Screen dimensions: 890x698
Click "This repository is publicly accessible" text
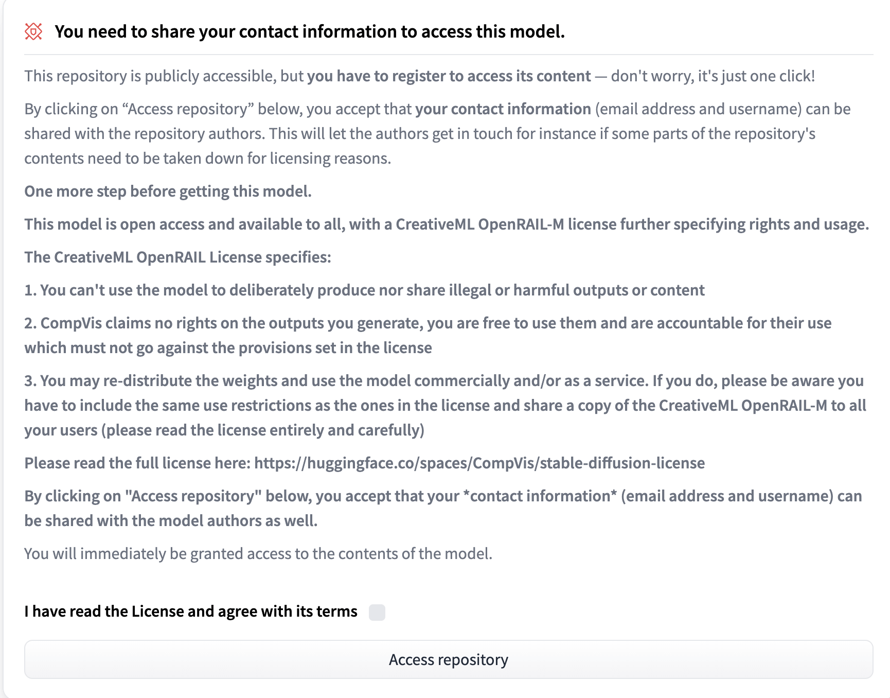pos(151,76)
